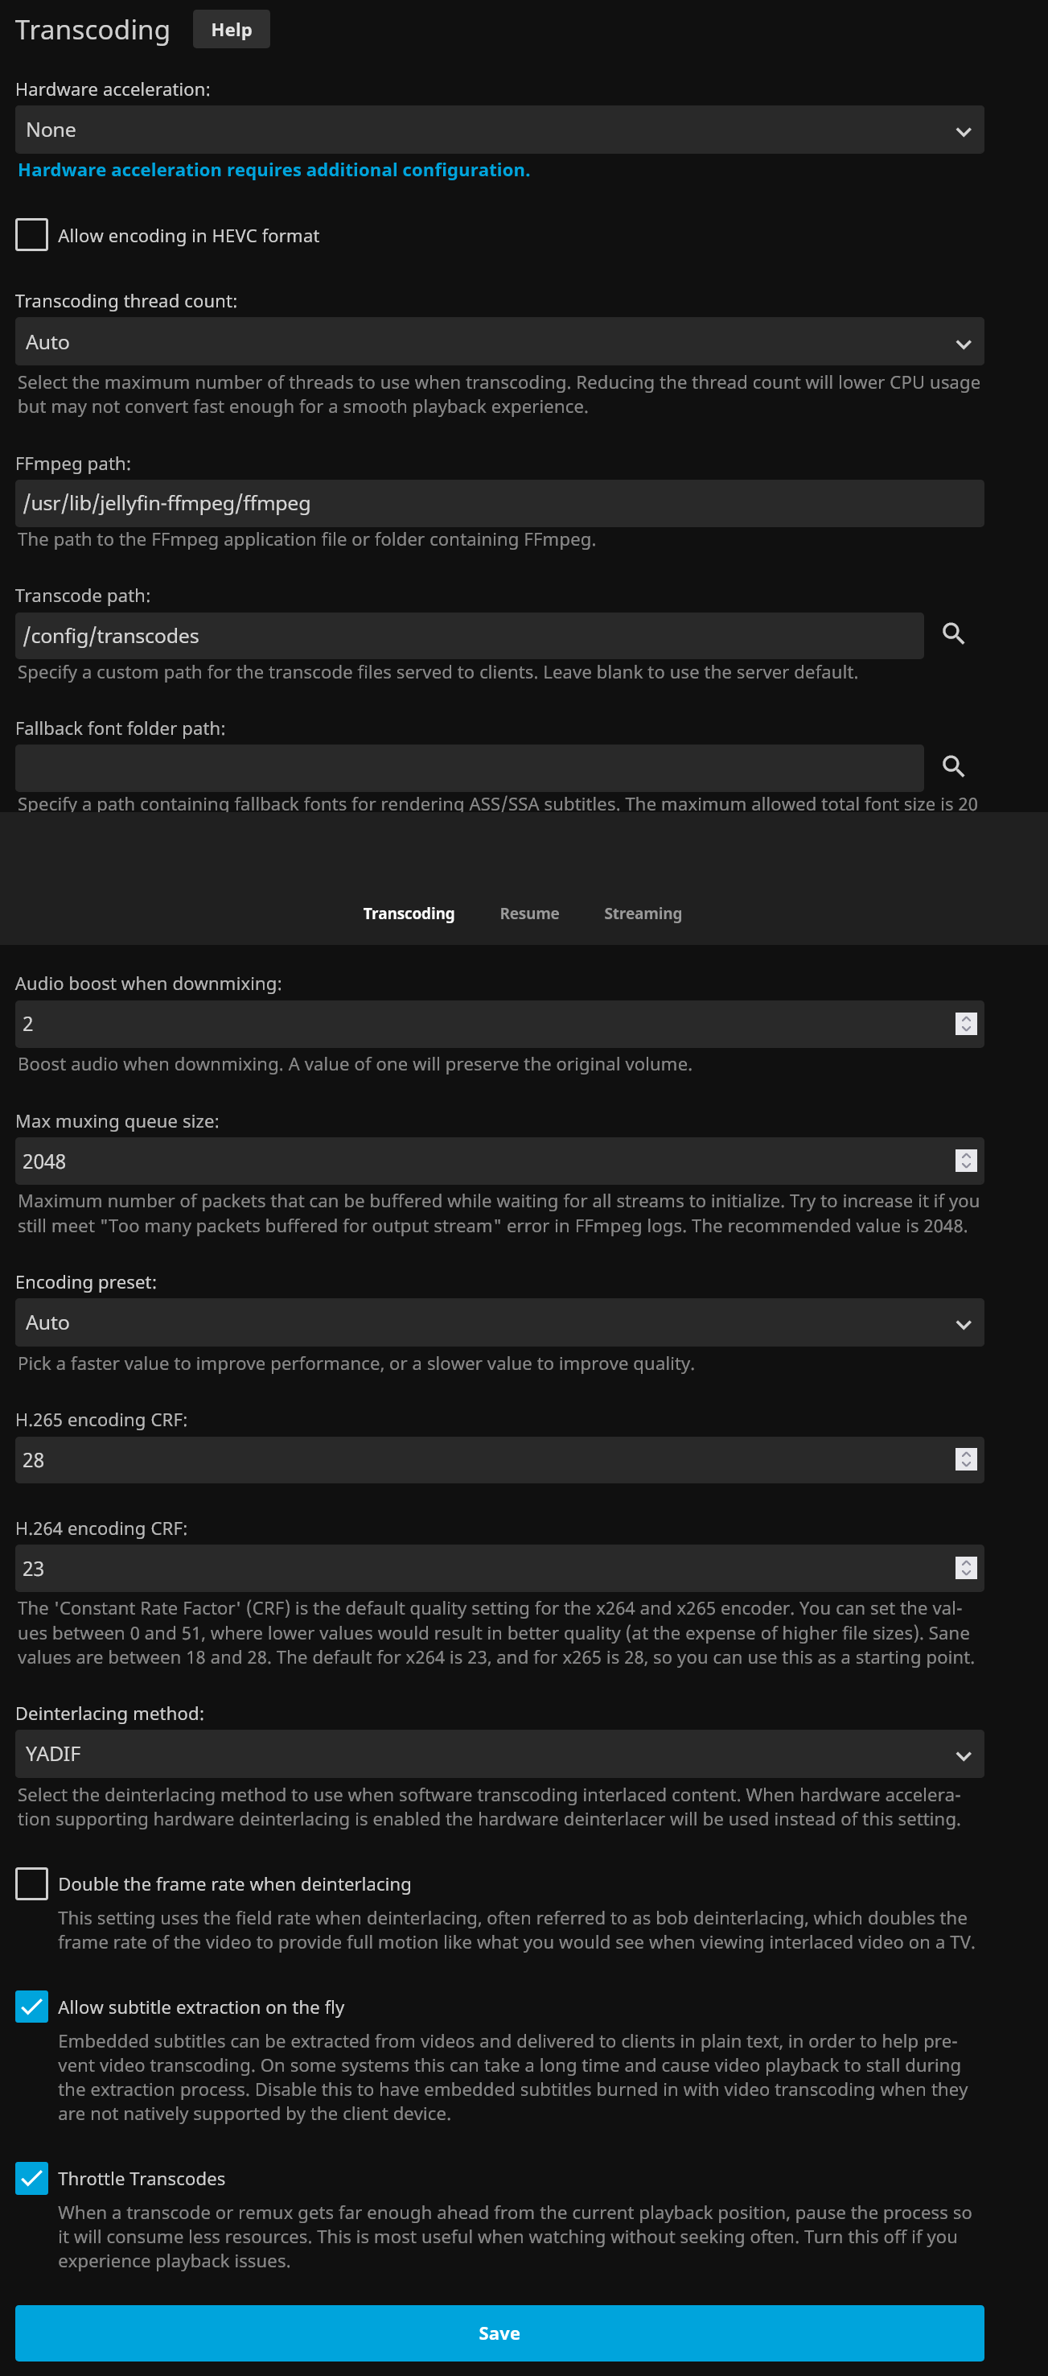Switch to the Resume tab
The width and height of the screenshot is (1048, 2376).
click(x=529, y=914)
